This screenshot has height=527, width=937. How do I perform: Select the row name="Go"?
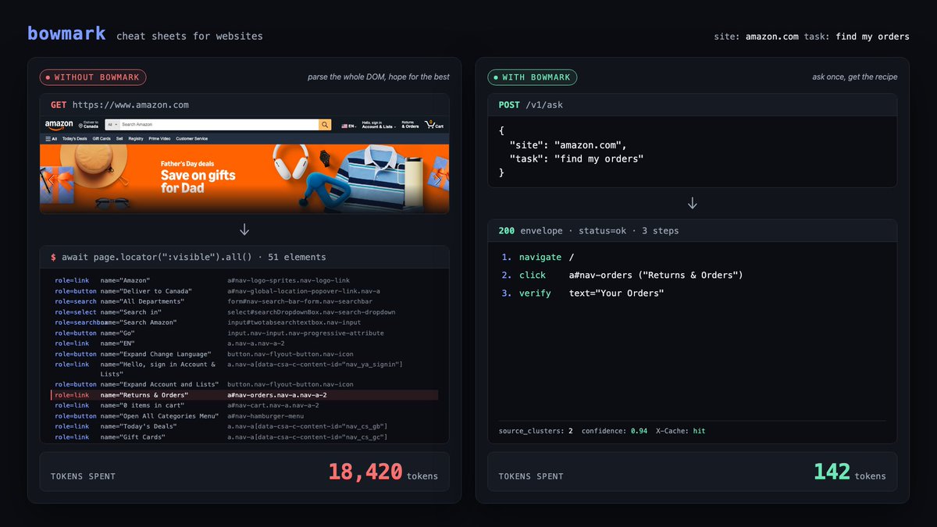244,333
